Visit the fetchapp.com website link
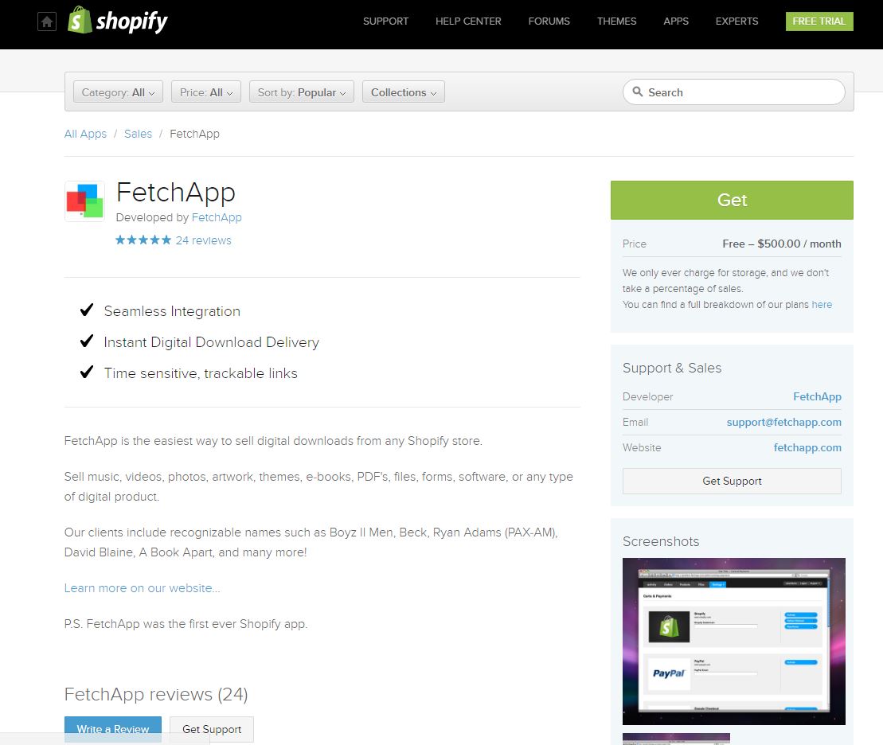The height and width of the screenshot is (745, 883). point(807,447)
